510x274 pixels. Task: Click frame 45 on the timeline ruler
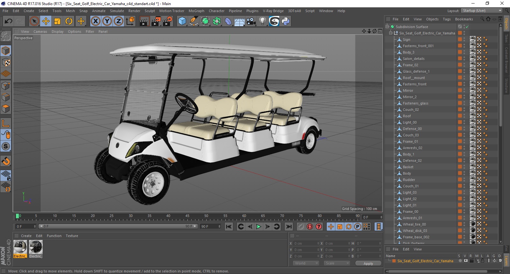(x=187, y=216)
